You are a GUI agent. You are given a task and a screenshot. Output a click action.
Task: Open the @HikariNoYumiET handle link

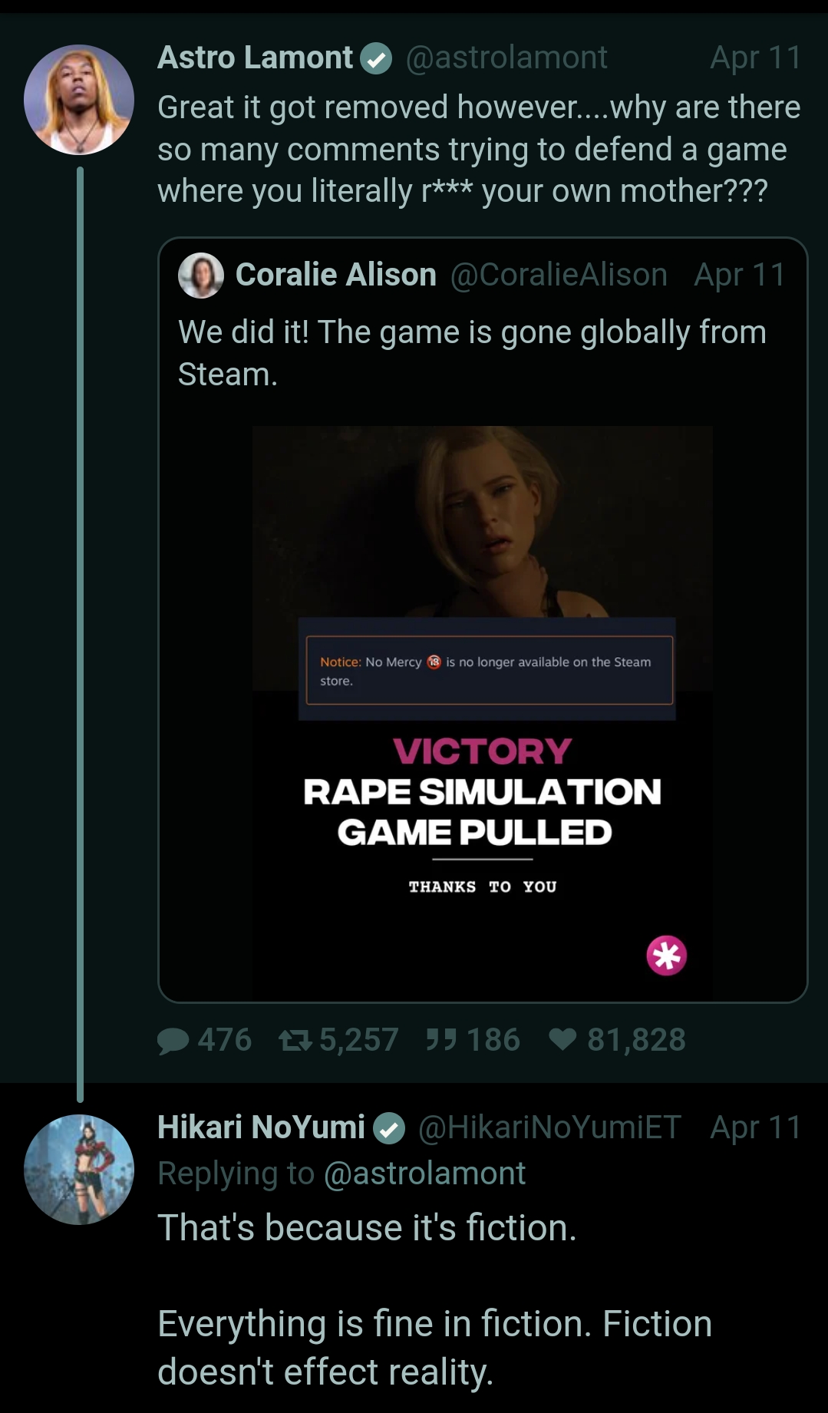549,1127
